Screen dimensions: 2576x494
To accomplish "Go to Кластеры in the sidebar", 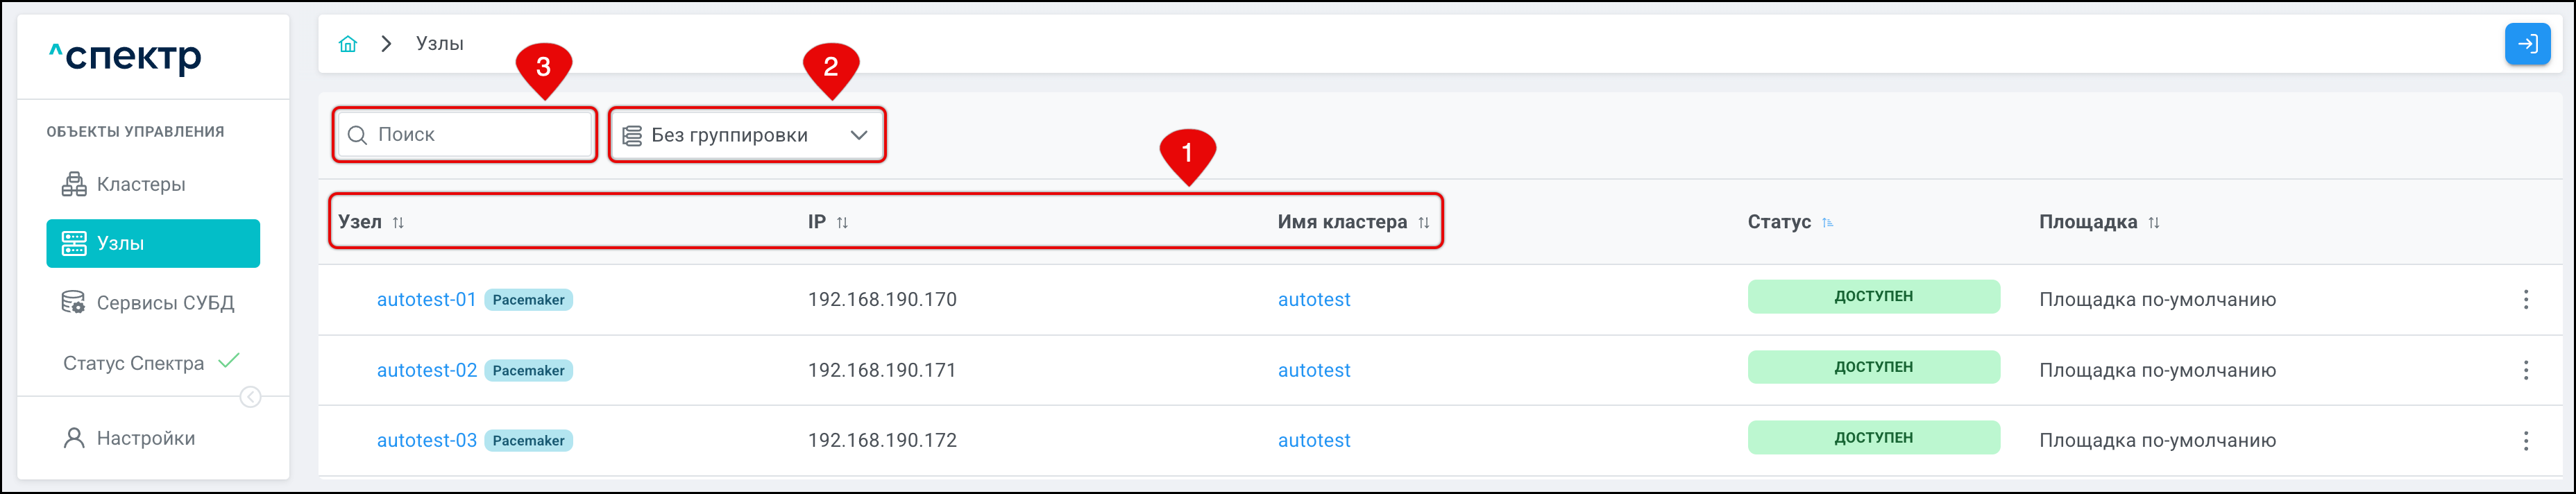I will coord(141,184).
